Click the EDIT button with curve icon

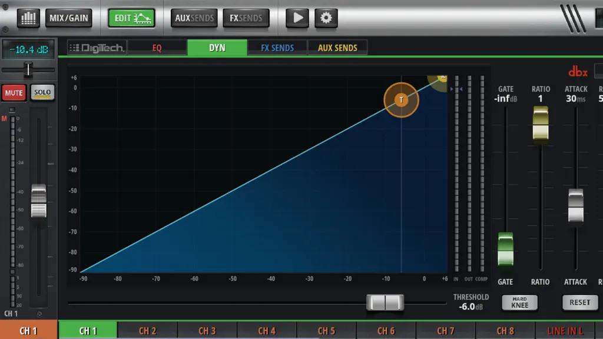click(131, 18)
